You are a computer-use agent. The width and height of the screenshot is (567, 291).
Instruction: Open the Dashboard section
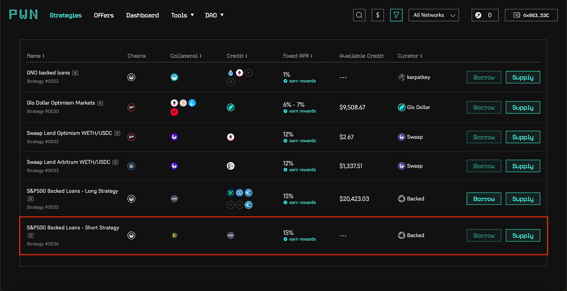pyautogui.click(x=142, y=15)
